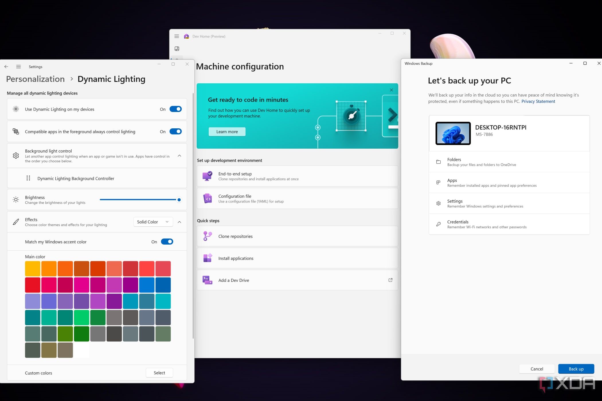This screenshot has width=602, height=401.
Task: Click the Configuration file YAML icon
Action: [208, 198]
